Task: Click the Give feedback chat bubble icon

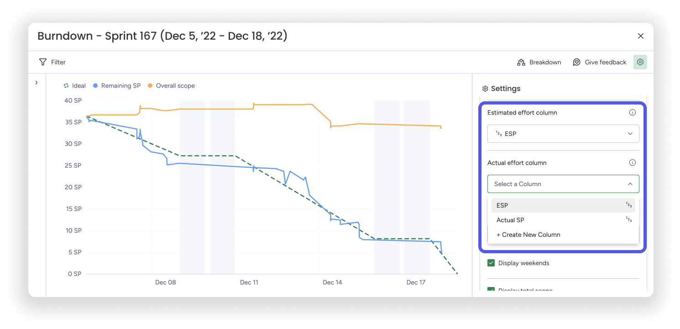Action: pos(576,62)
